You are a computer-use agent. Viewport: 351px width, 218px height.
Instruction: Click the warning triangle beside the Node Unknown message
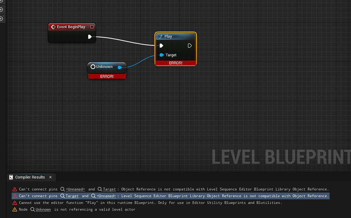14,209
